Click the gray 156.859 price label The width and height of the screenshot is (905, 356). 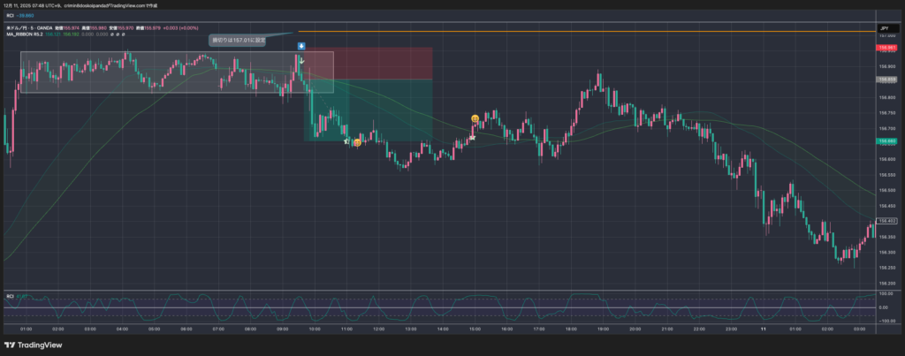(886, 80)
